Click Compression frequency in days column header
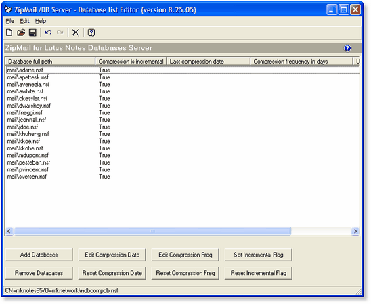 301,61
